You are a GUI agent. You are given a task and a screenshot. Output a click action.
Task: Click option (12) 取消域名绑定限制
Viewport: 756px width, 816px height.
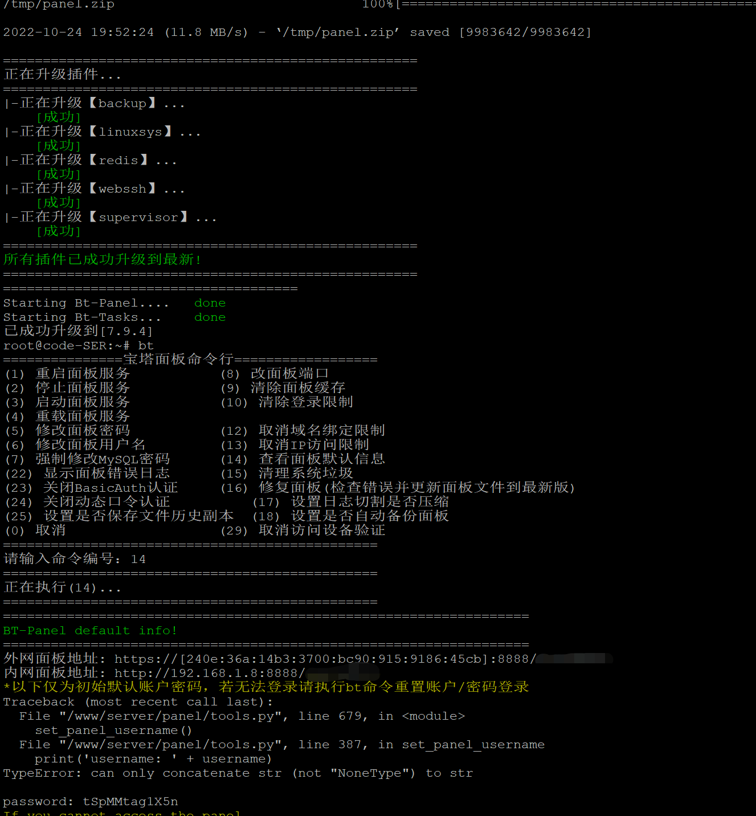point(303,431)
